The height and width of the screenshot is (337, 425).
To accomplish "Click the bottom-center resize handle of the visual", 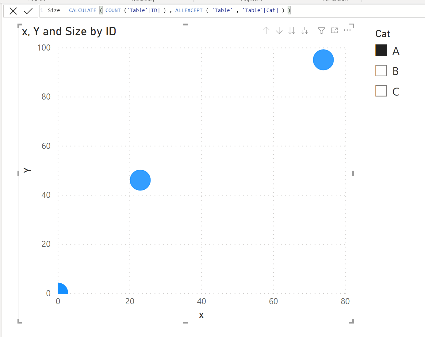I will [186, 322].
